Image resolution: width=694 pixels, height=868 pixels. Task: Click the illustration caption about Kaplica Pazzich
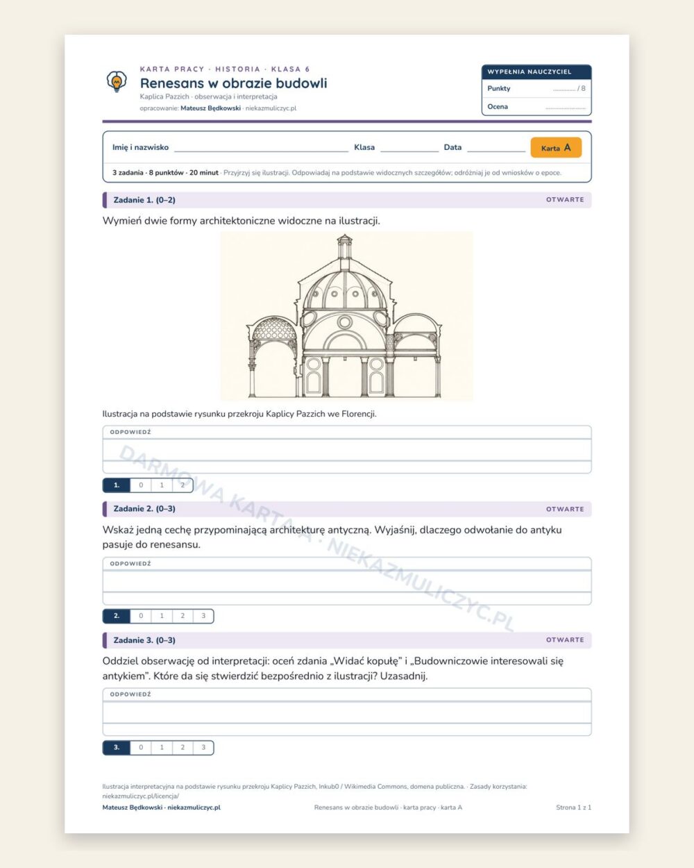tap(239, 414)
